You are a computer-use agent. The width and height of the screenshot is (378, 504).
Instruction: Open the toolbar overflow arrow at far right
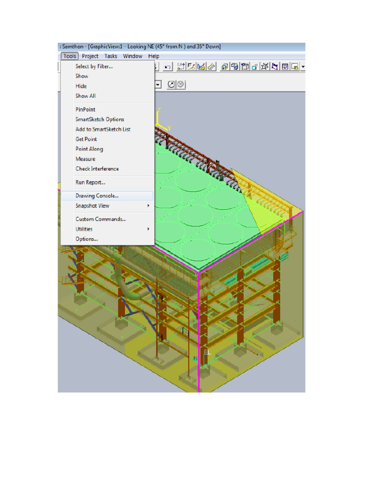click(x=303, y=67)
